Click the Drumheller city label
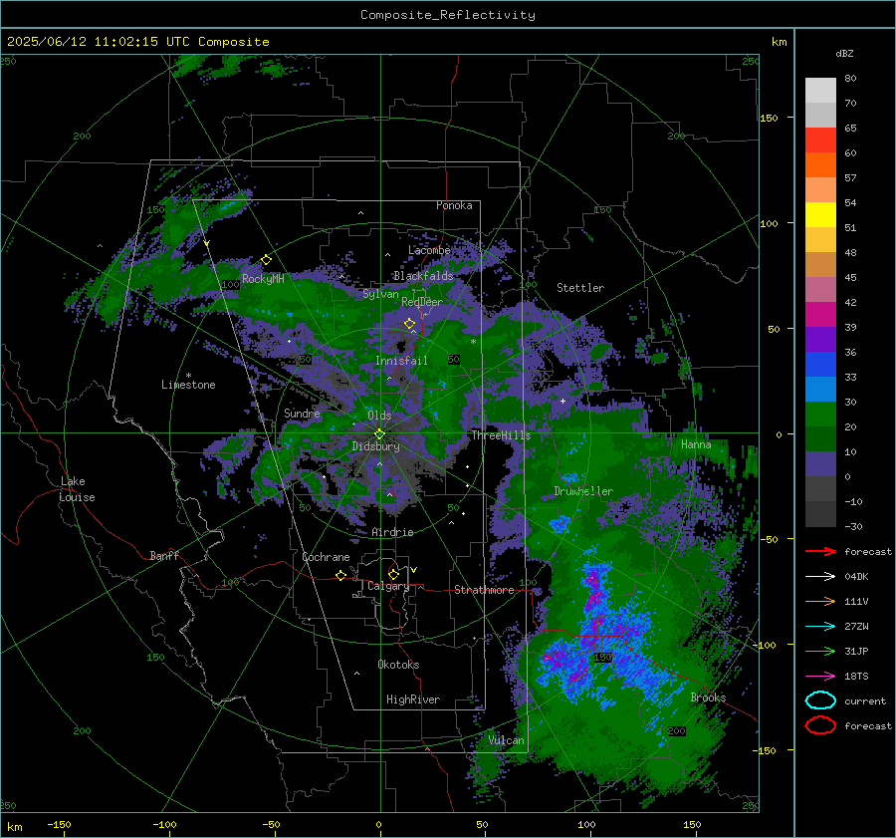Screen dimensions: 896x838 [x=583, y=491]
